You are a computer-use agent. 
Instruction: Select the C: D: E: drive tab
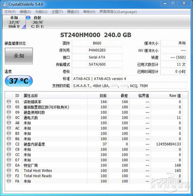click(x=37, y=22)
